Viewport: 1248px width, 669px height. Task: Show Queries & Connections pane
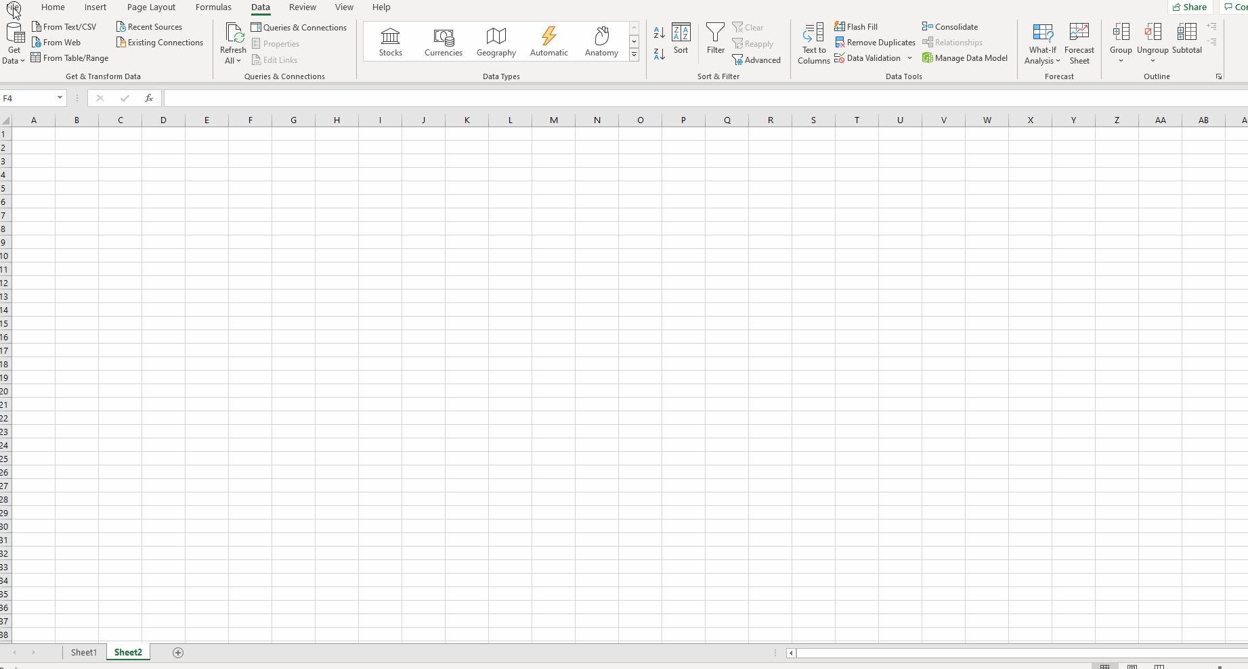coord(299,28)
